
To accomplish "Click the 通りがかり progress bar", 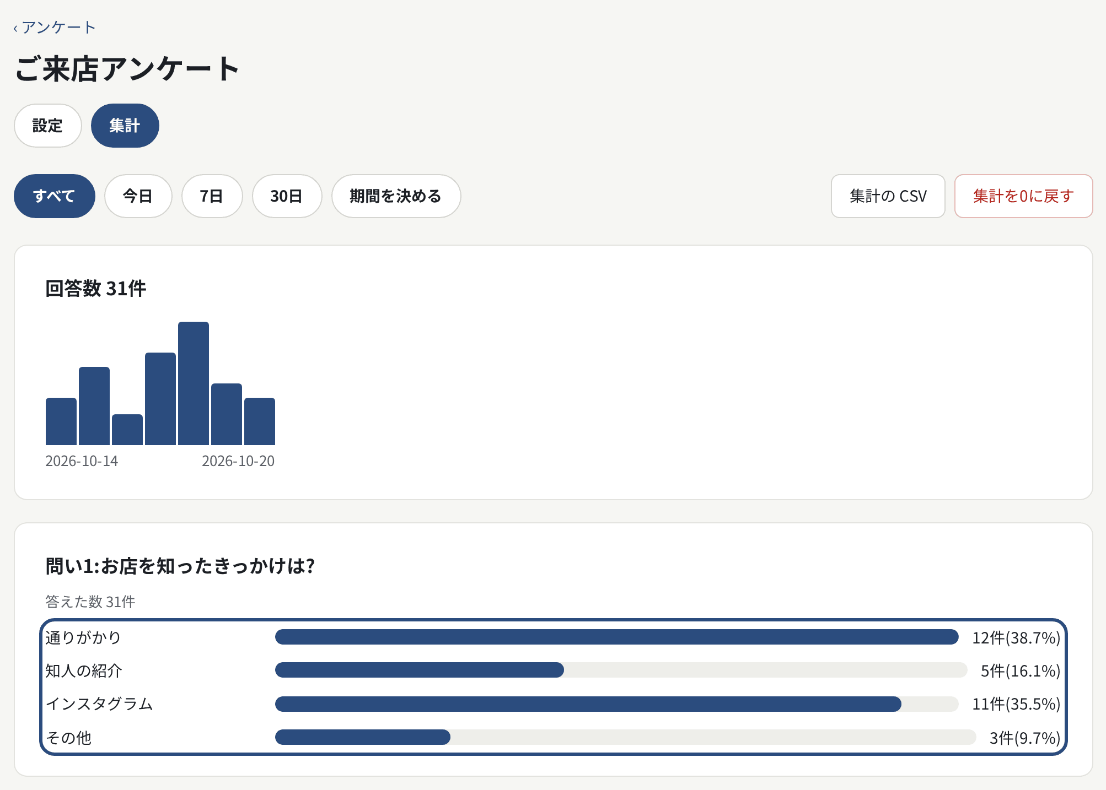I will (617, 637).
